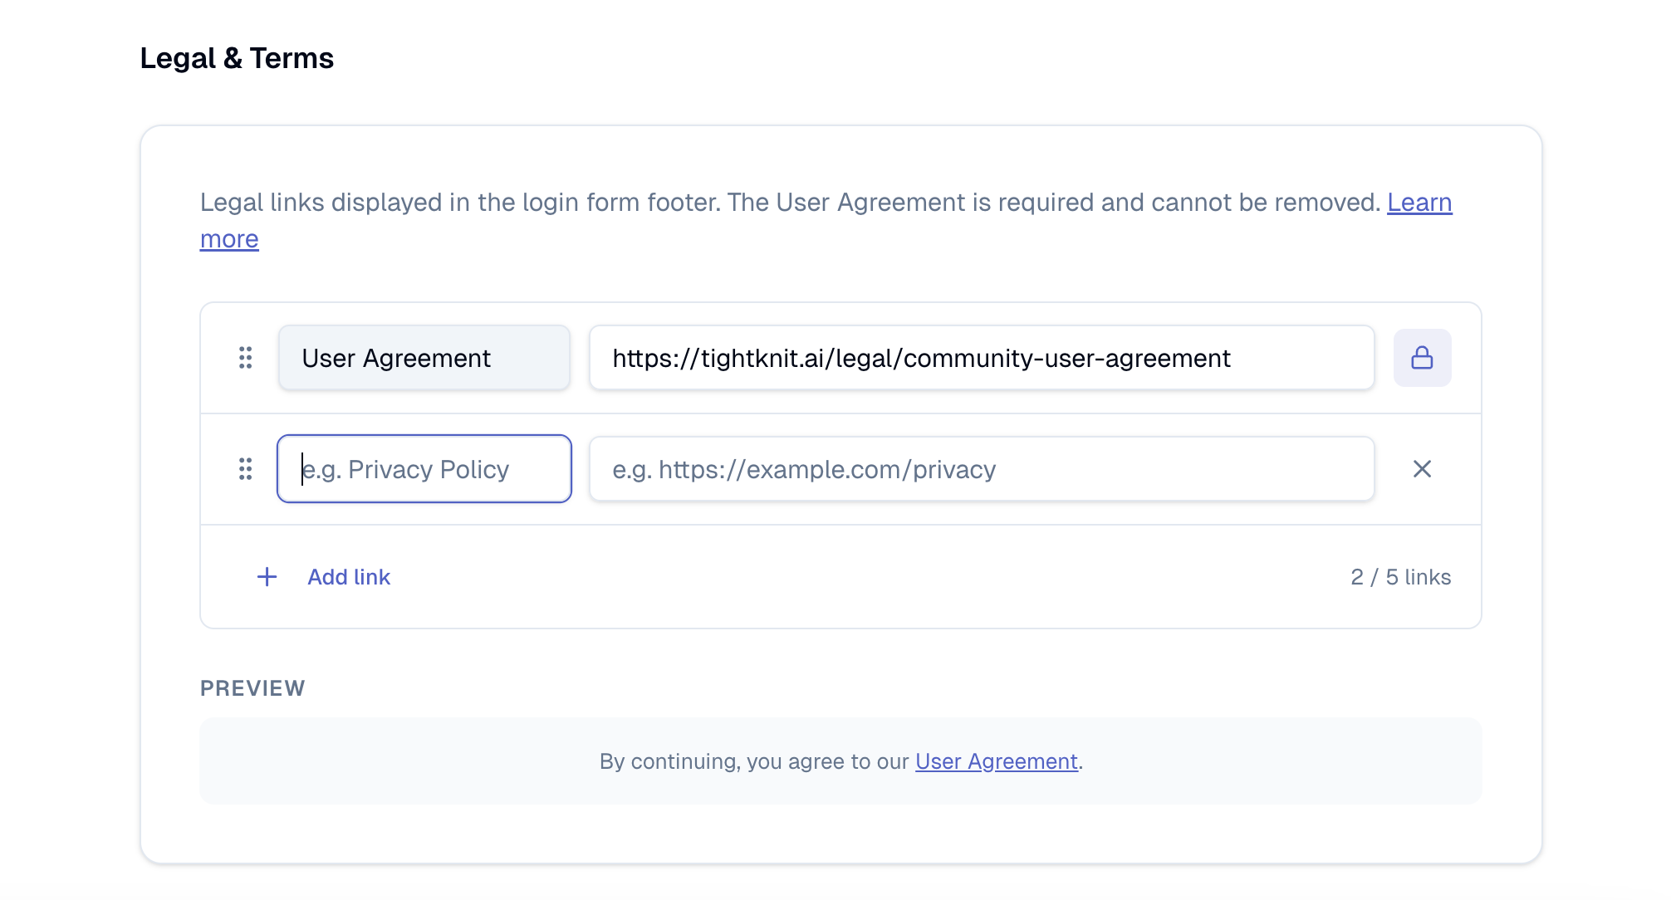Focus the tightknit.ai community-user-agreement URL field
1671x900 pixels.
[x=981, y=358]
